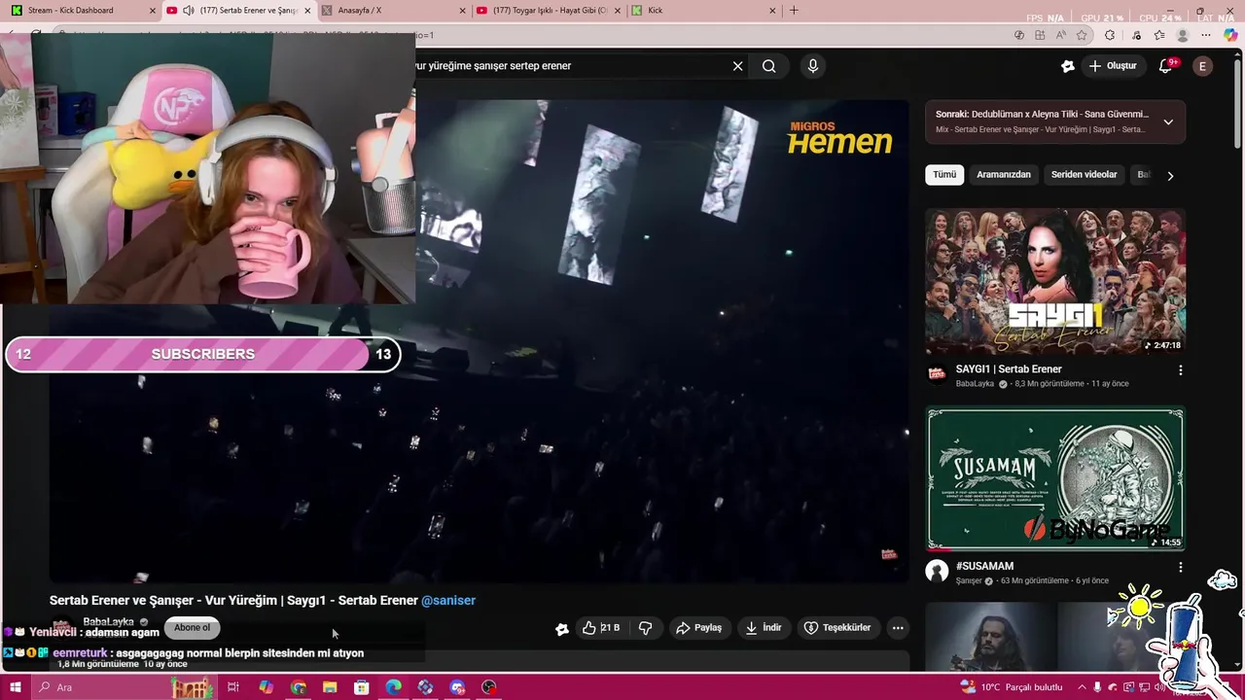This screenshot has width=1245, height=700.
Task: Expand hidden system tray icons
Action: [x=1082, y=687]
